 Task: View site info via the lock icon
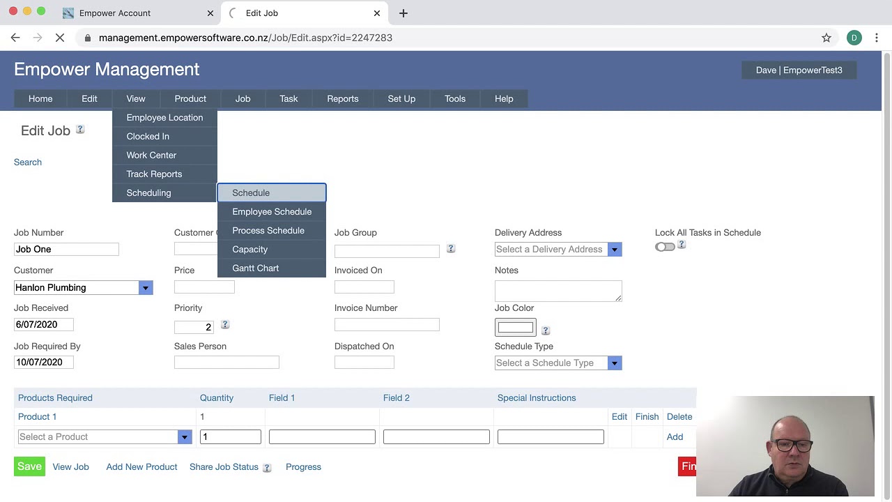point(88,38)
